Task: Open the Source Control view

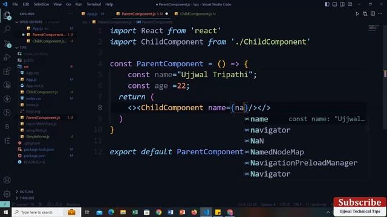Action: 7,43
